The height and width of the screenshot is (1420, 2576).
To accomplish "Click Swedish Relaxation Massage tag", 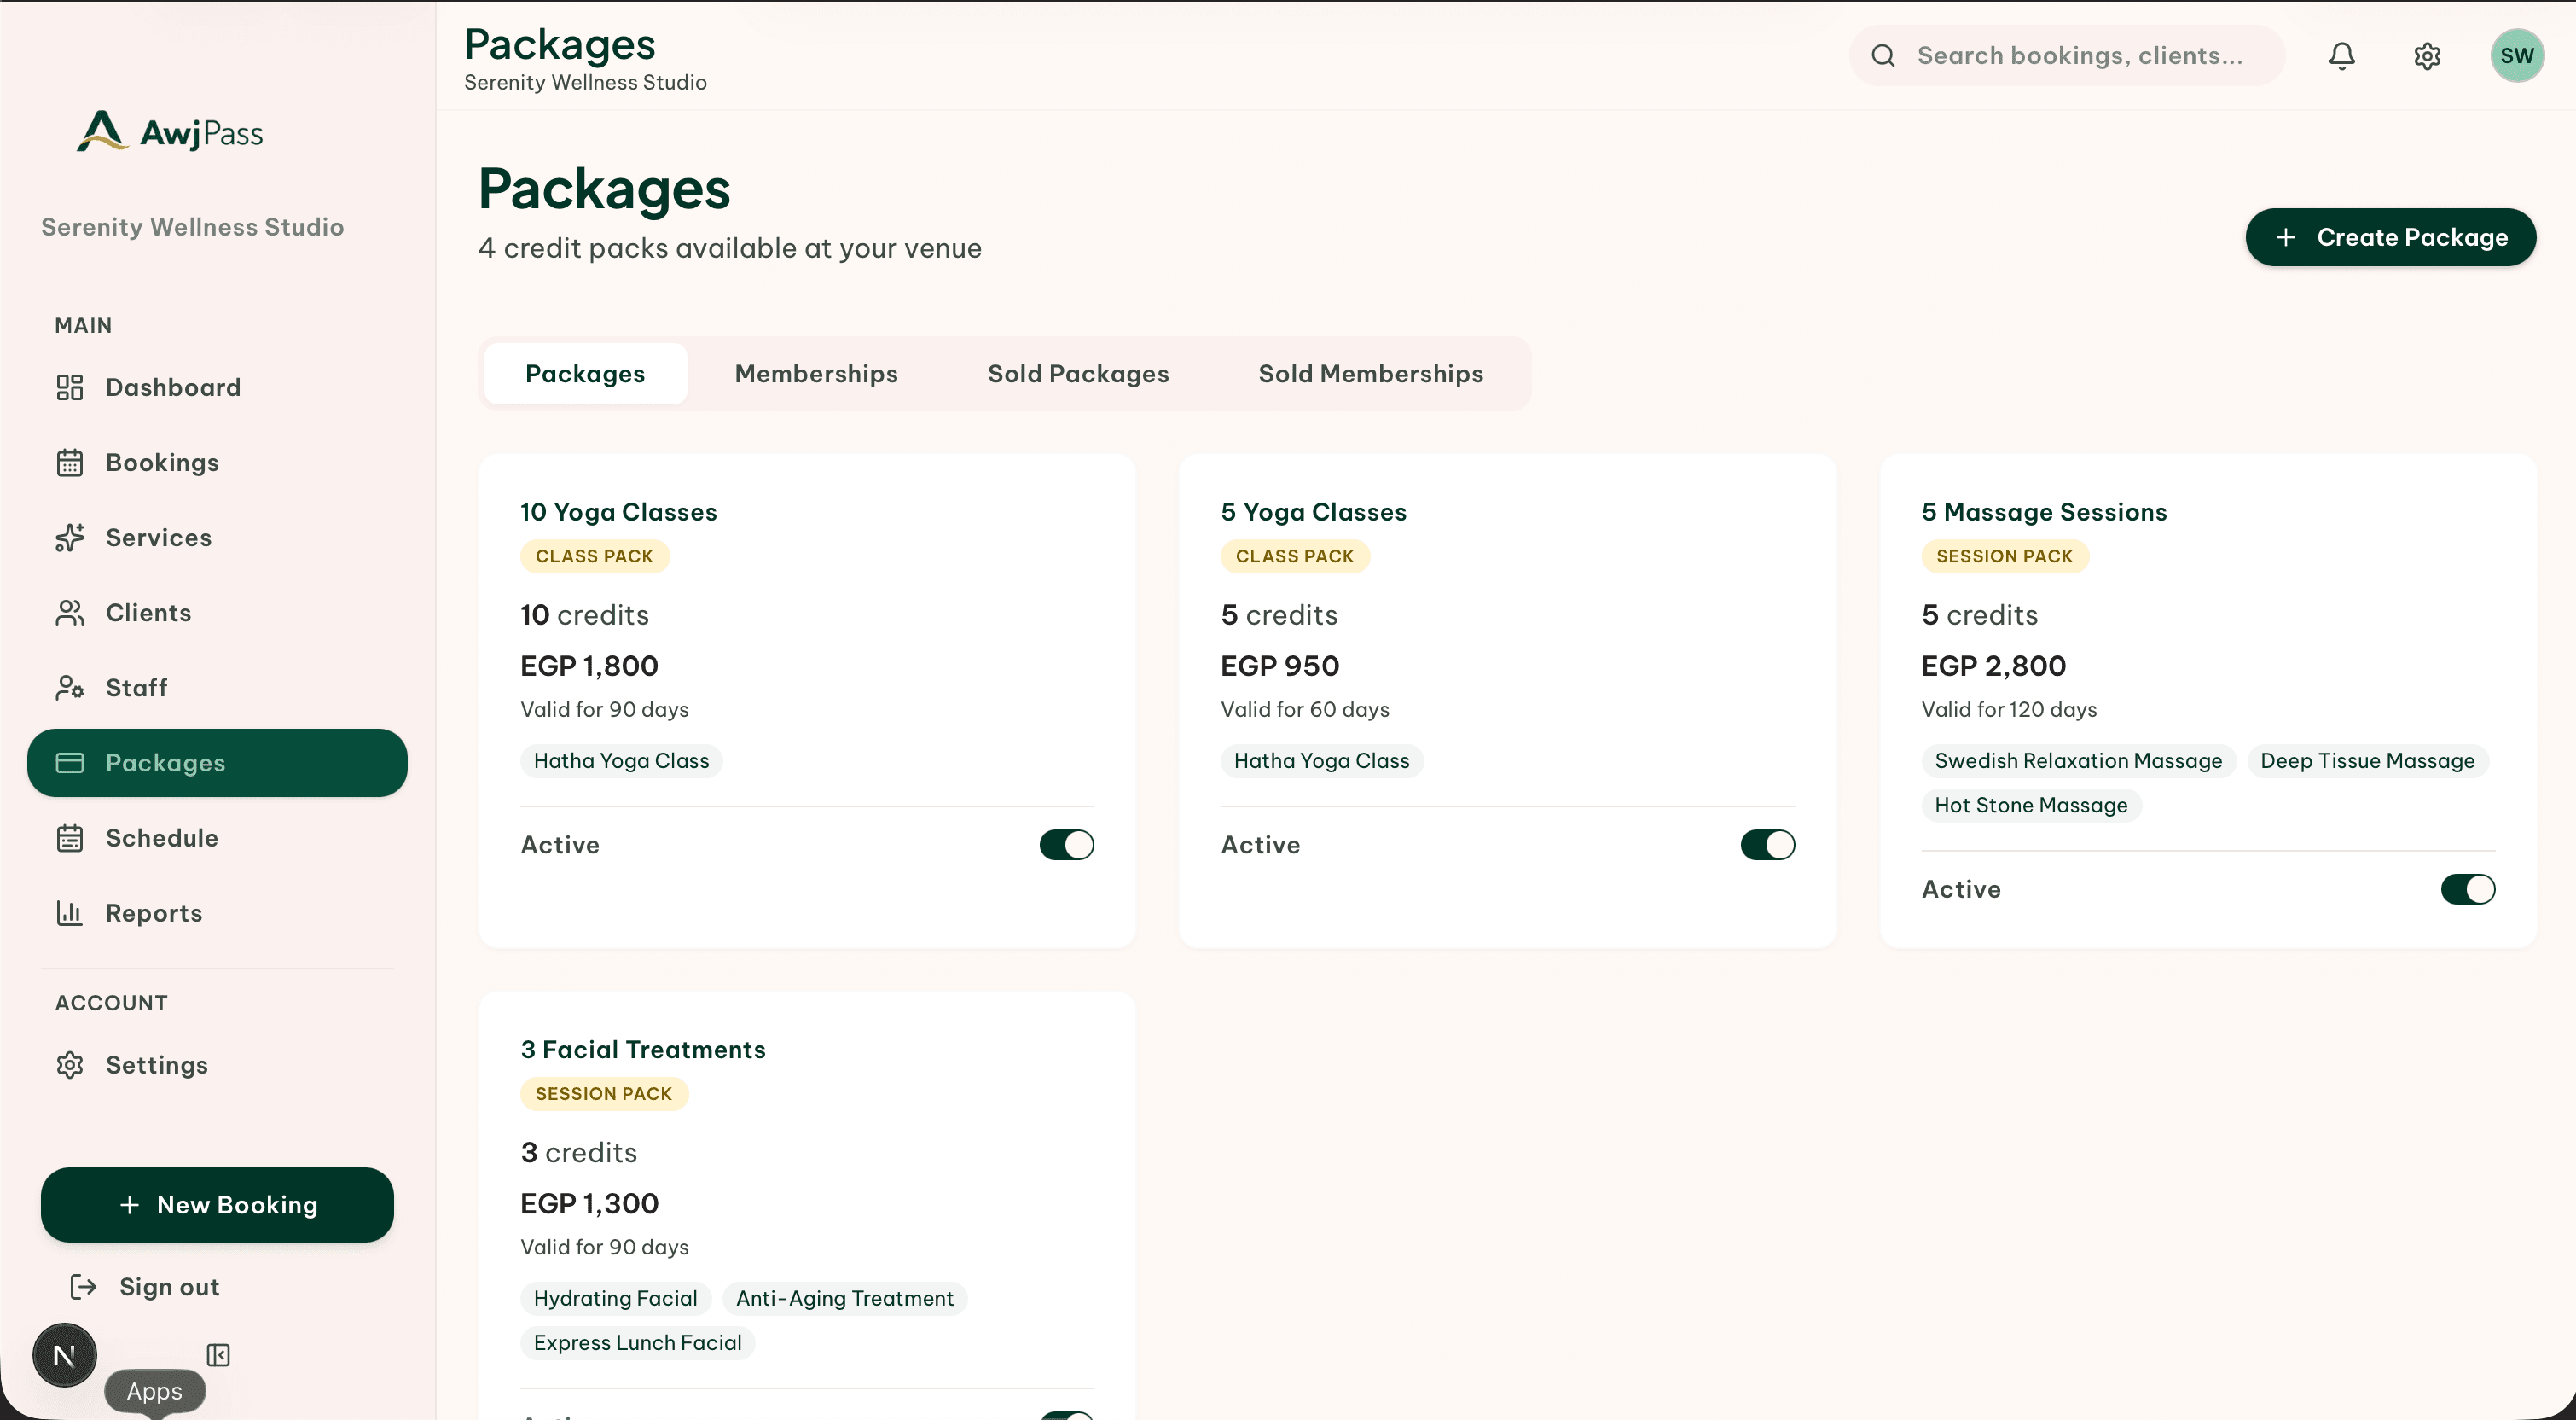I will point(2078,760).
